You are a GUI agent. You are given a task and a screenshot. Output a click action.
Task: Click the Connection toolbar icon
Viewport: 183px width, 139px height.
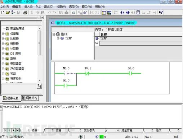[x=154, y=13]
